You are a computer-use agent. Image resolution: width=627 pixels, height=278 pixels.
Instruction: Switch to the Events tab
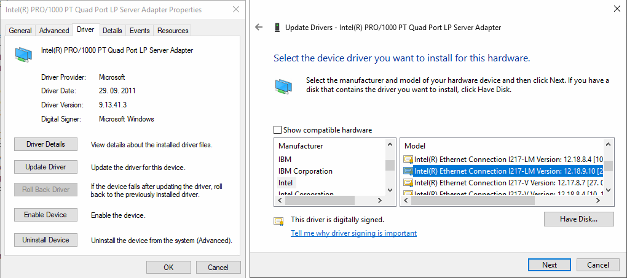pyautogui.click(x=140, y=30)
